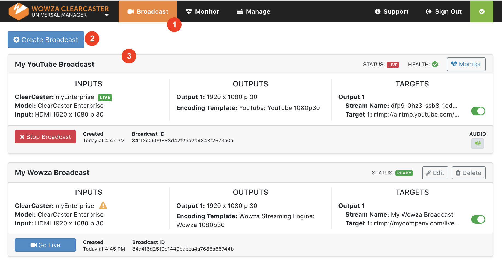Click the YouTube target URL rtmp://a.rtmp.youtube.com/...
The width and height of the screenshot is (502, 262).
[x=416, y=114]
